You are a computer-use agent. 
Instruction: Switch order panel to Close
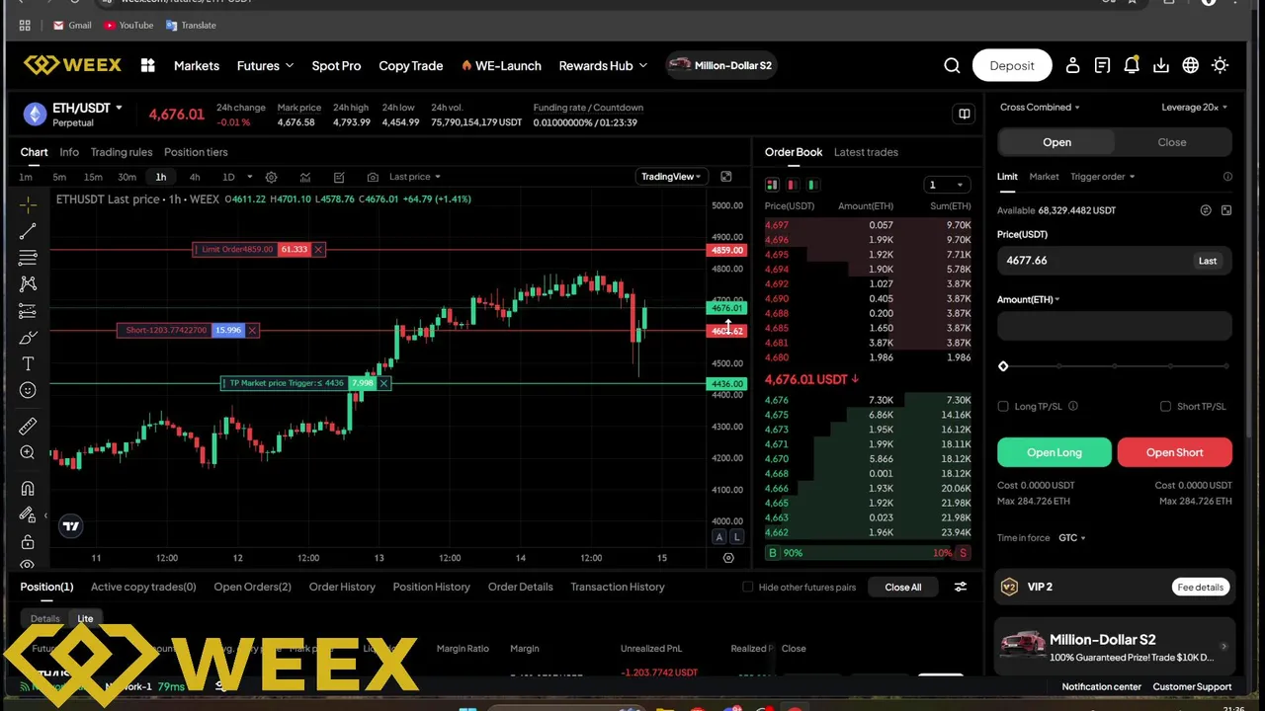[1172, 142]
